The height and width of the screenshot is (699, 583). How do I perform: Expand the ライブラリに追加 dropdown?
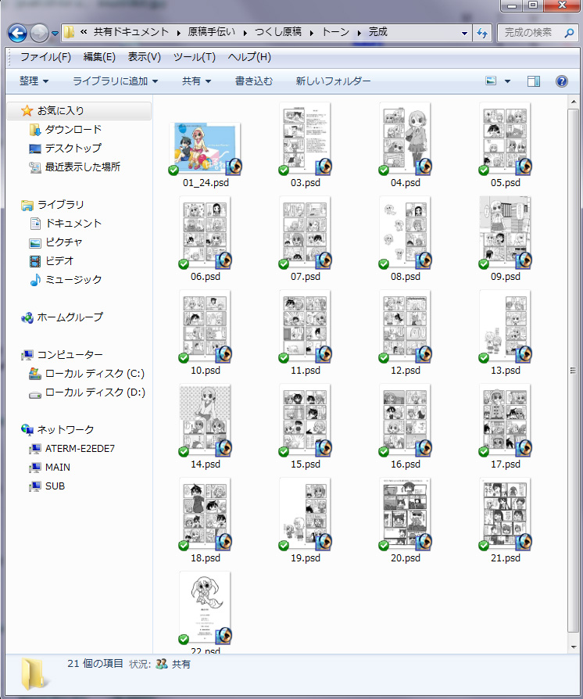(x=115, y=81)
